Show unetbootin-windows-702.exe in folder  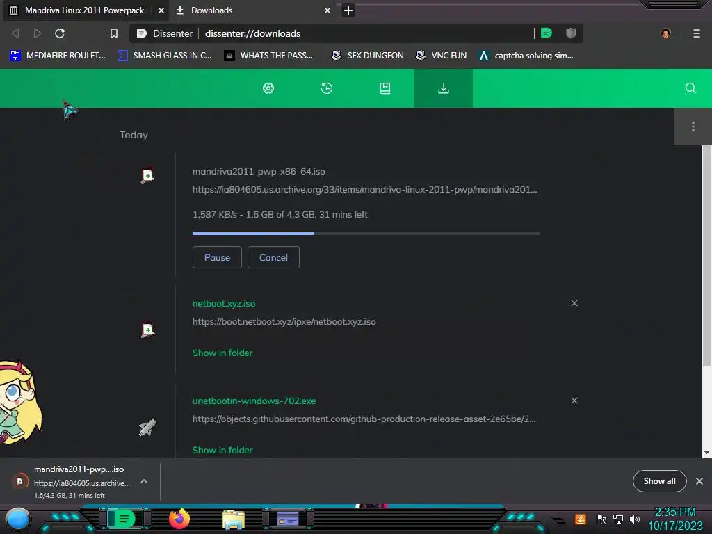(222, 450)
